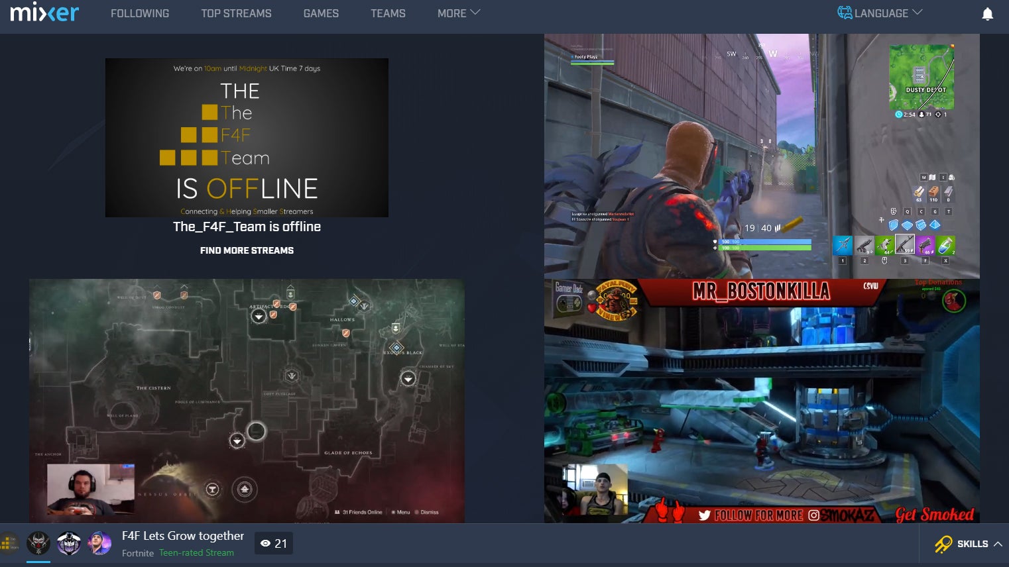The width and height of the screenshot is (1009, 567).
Task: Click FIND MORE STREAMS link
Action: pos(247,250)
